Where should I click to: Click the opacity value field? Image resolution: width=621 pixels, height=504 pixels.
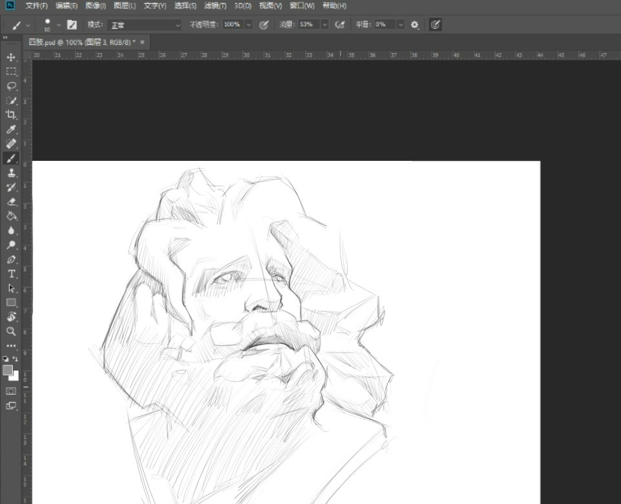232,25
